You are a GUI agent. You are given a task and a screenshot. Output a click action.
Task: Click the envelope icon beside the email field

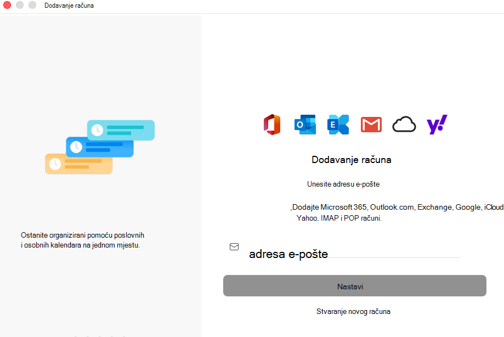point(234,246)
